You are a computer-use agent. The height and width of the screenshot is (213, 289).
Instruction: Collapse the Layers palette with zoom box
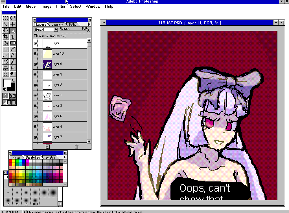89,20
